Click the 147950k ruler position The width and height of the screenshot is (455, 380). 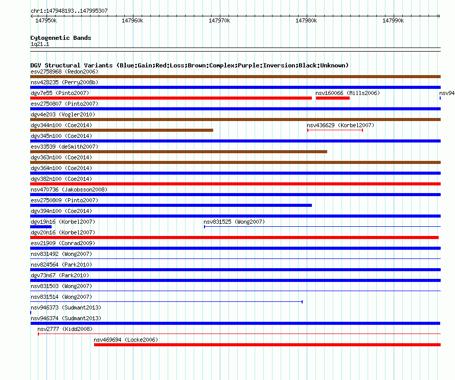click(x=46, y=20)
